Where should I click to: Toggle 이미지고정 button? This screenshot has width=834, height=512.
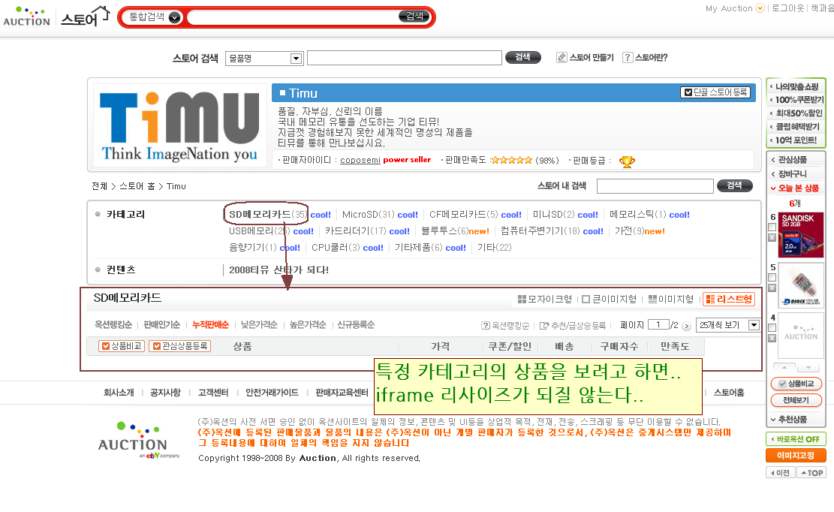click(796, 455)
